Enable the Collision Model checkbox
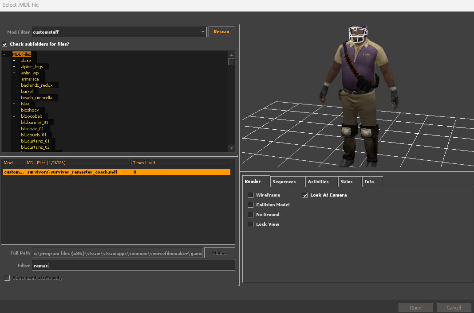Screen dimensions: 474x313 [251, 205]
